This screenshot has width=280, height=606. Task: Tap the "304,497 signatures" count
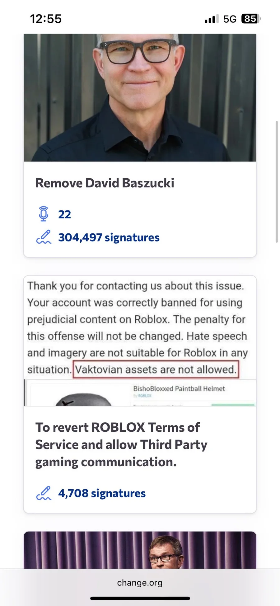pos(109,237)
